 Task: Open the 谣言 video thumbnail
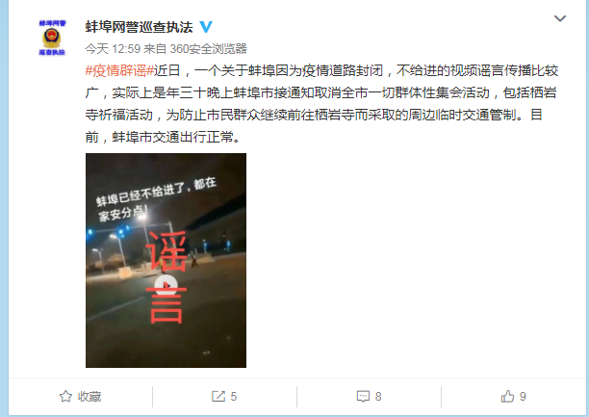click(x=166, y=260)
